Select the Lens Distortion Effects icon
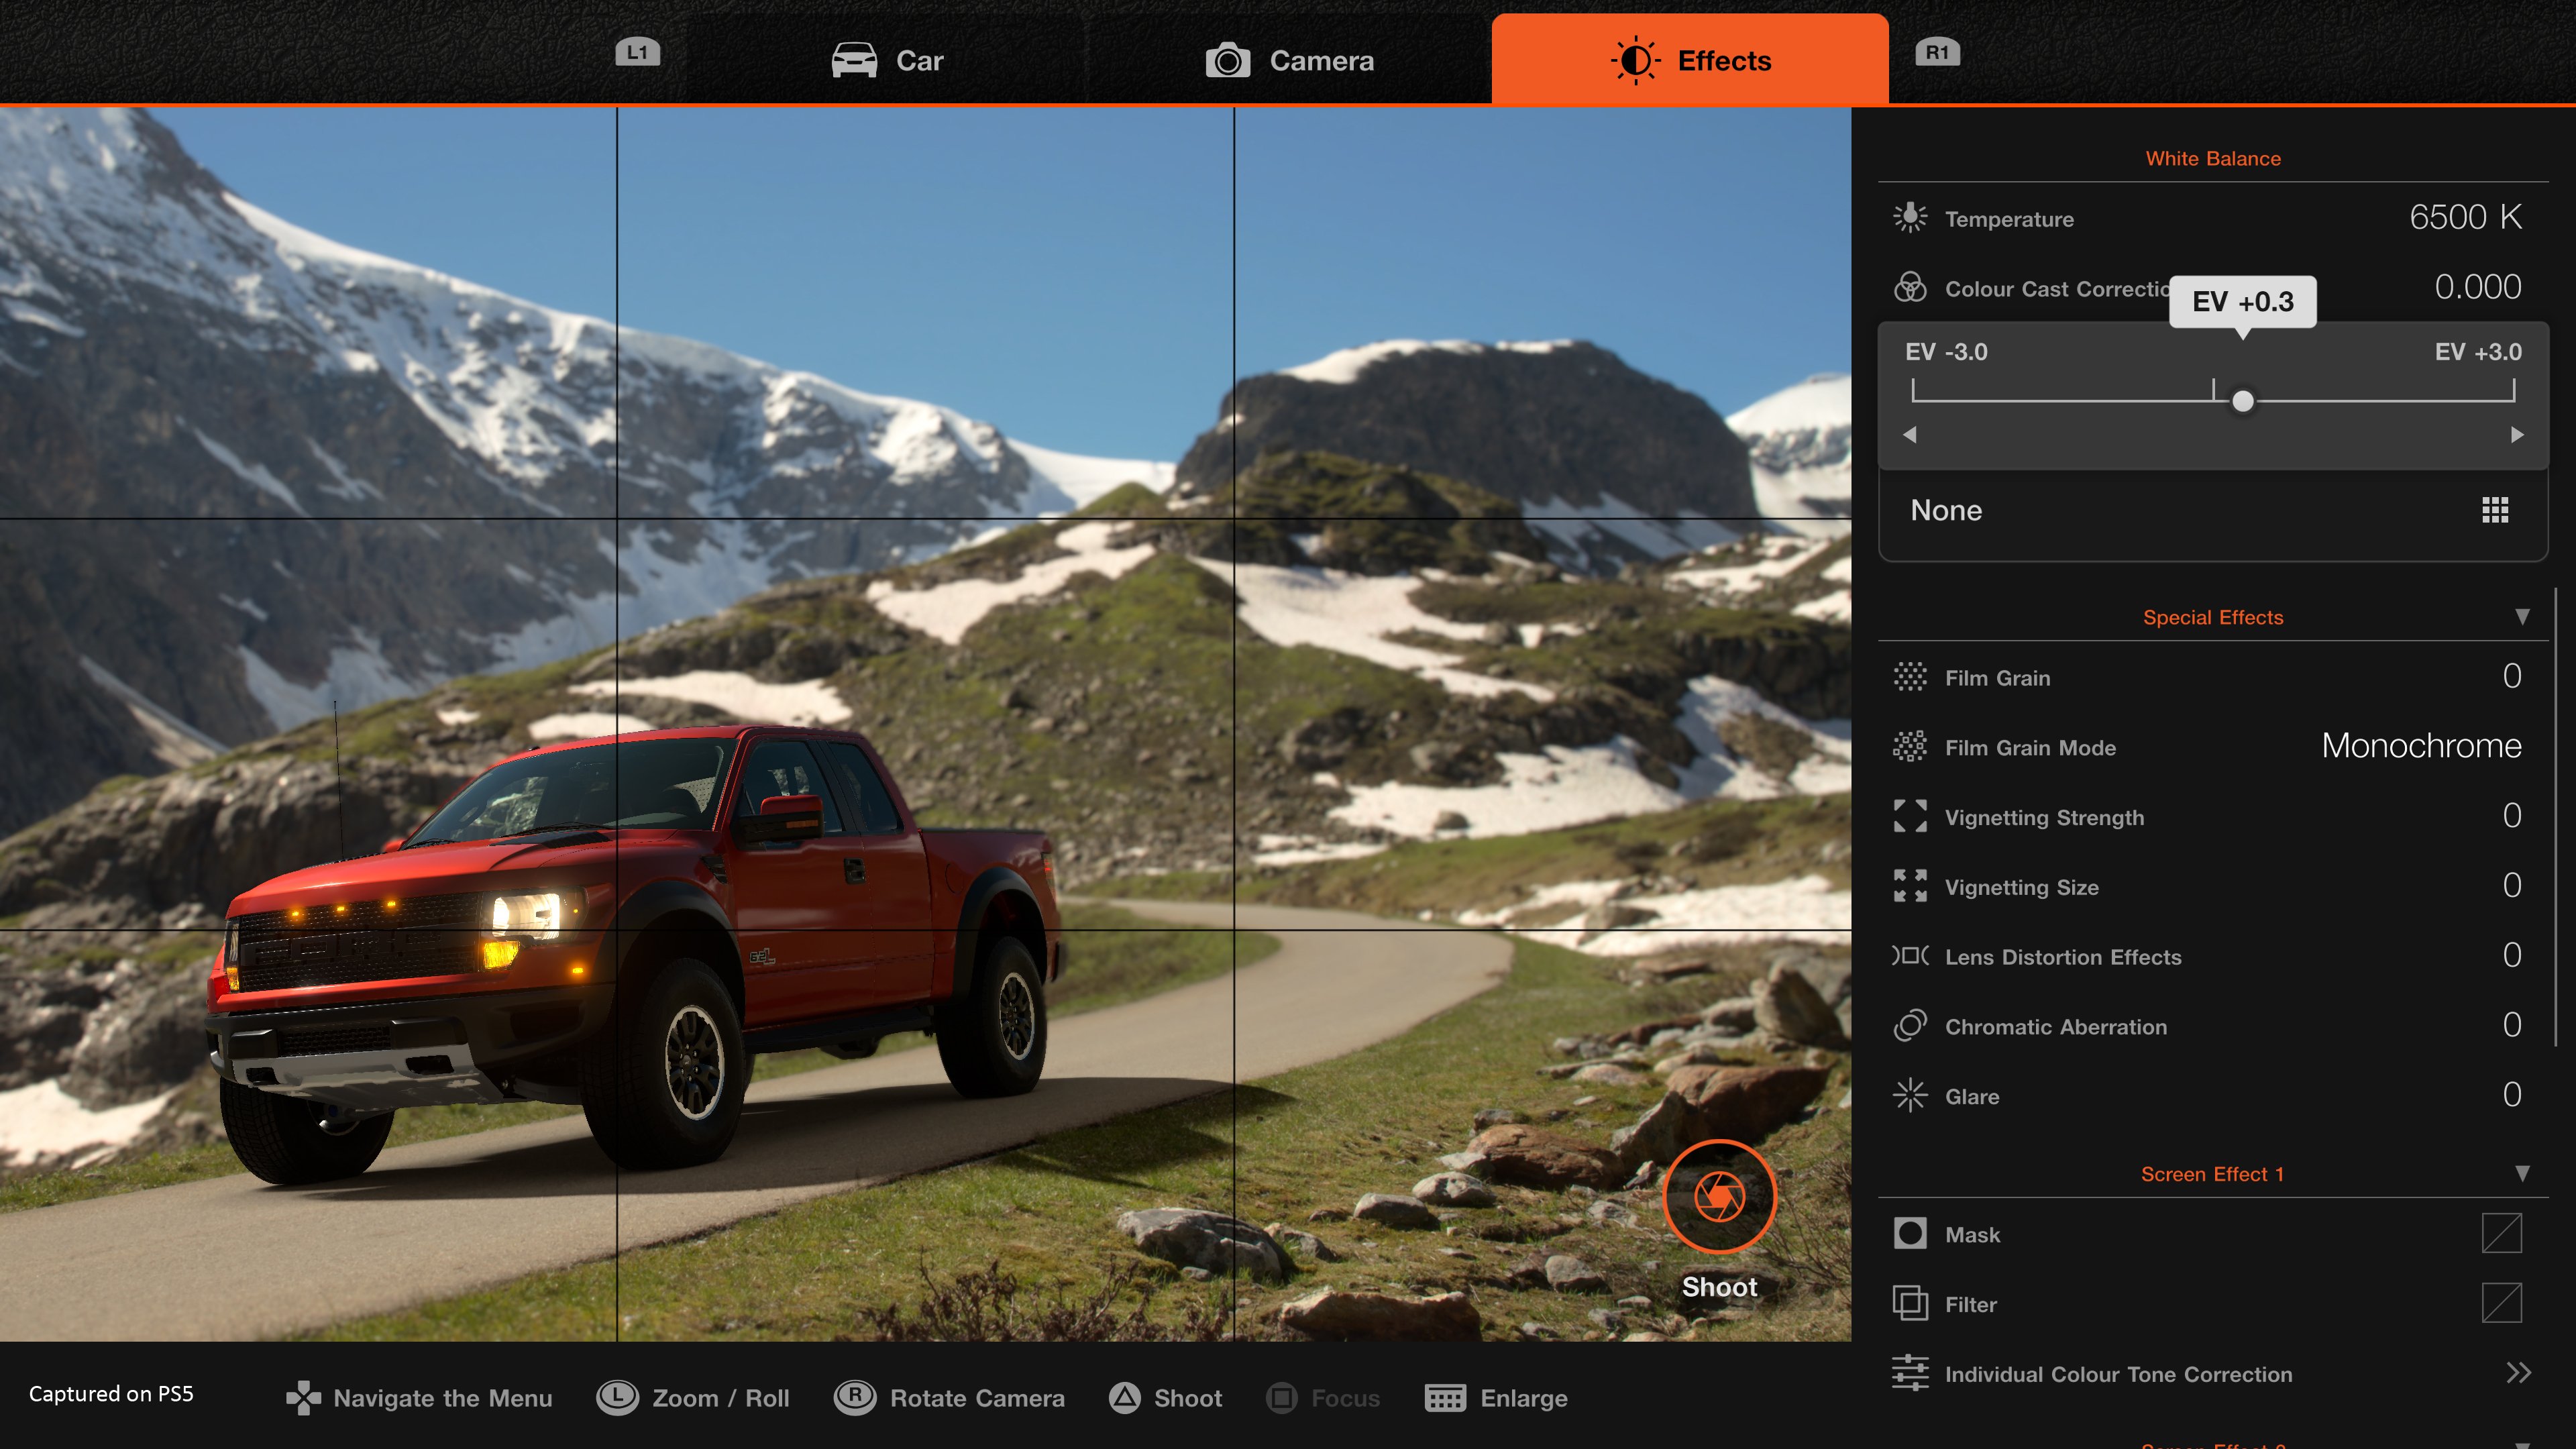 [x=1910, y=956]
